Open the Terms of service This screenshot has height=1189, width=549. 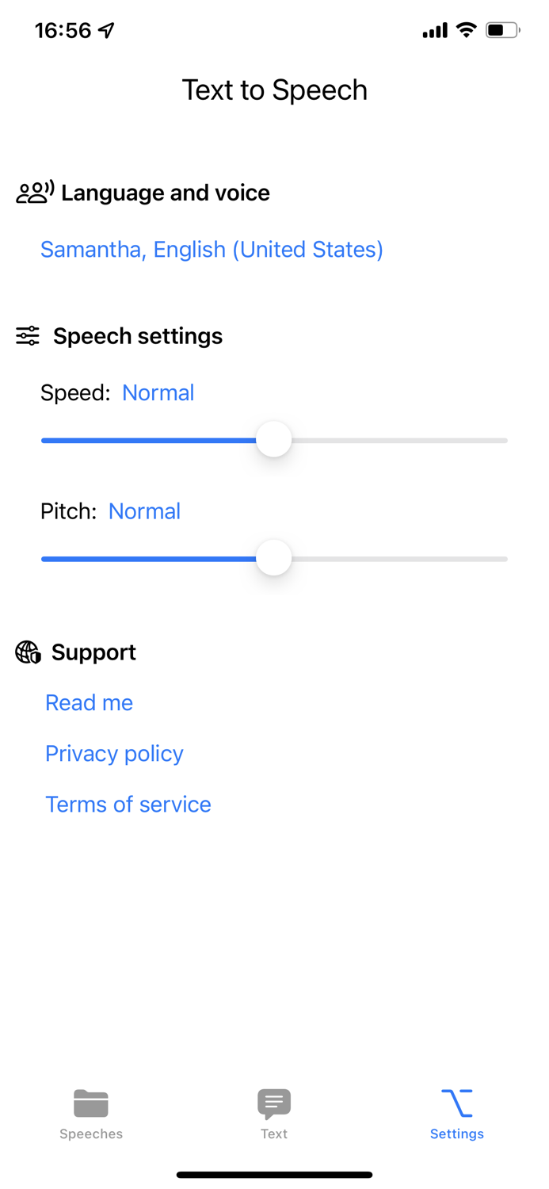tap(128, 805)
